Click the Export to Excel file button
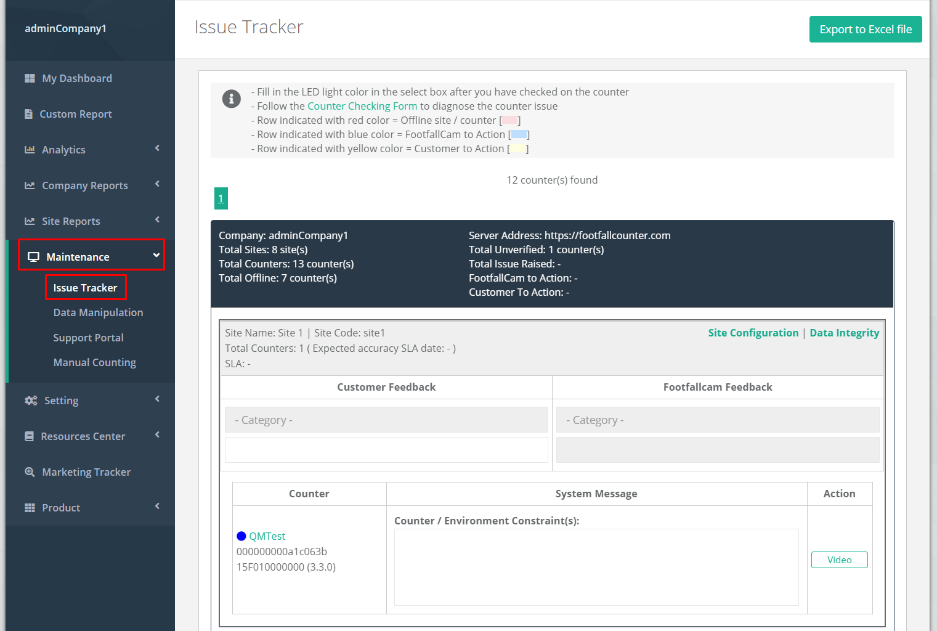The width and height of the screenshot is (937, 631). (x=865, y=29)
